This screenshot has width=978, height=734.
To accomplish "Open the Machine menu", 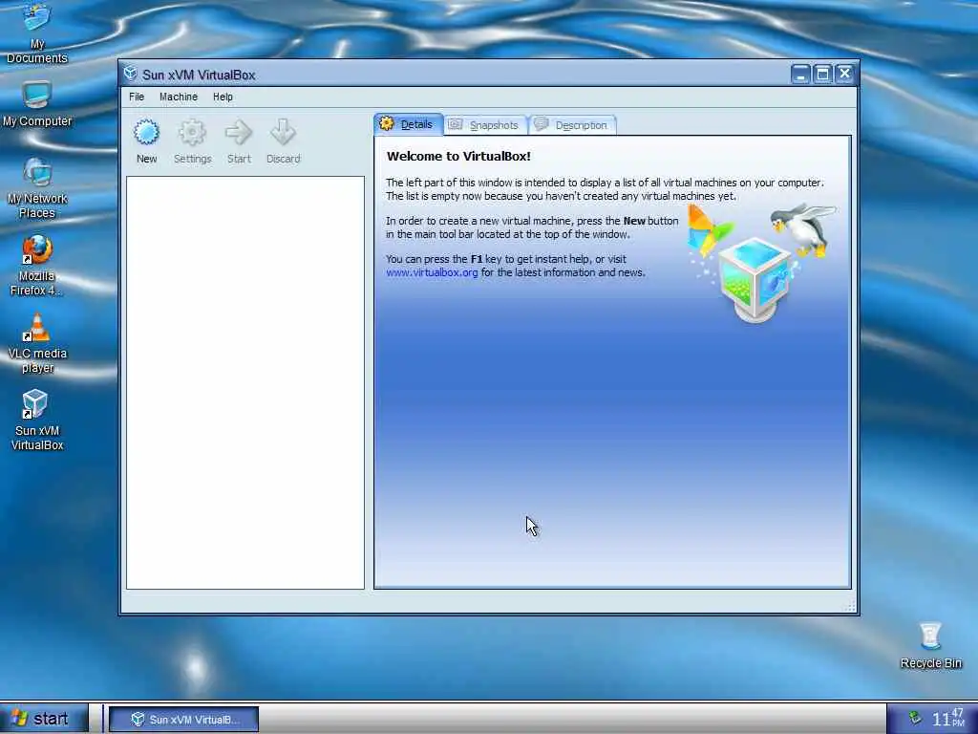I will pyautogui.click(x=179, y=97).
